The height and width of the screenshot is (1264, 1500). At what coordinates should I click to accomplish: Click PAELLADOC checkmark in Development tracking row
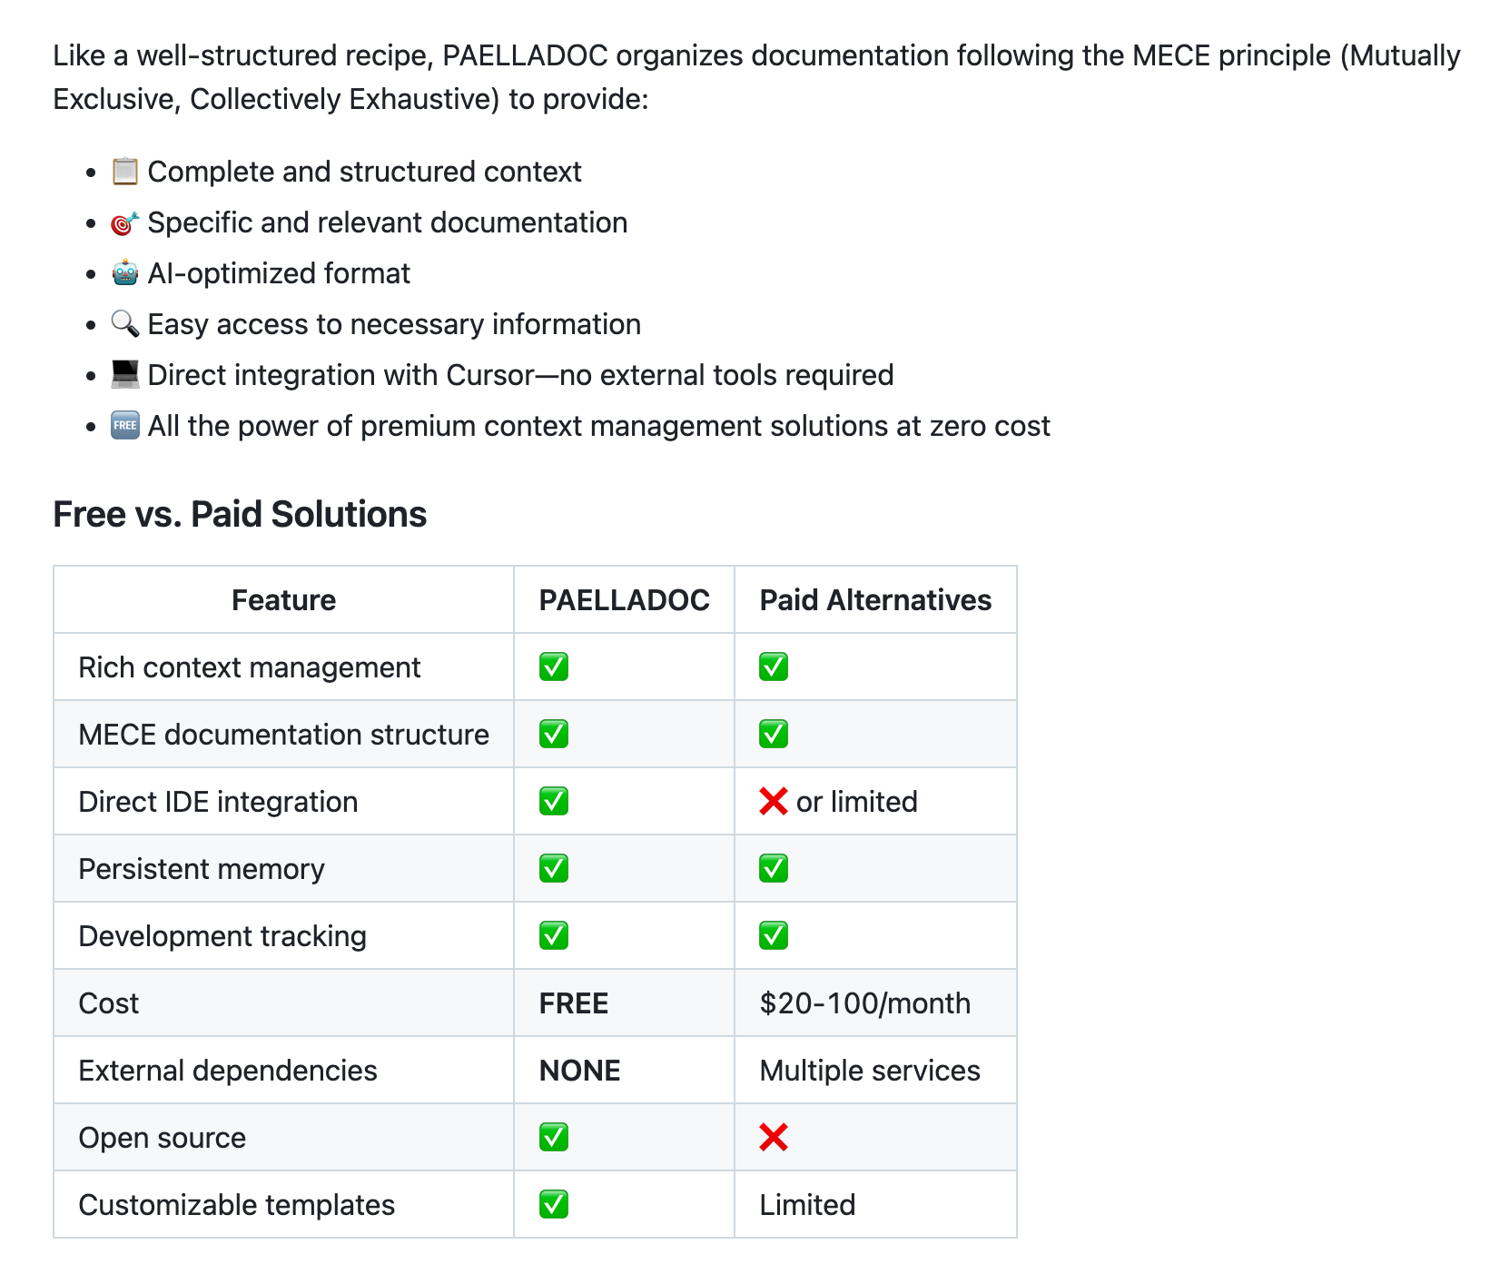[554, 935]
